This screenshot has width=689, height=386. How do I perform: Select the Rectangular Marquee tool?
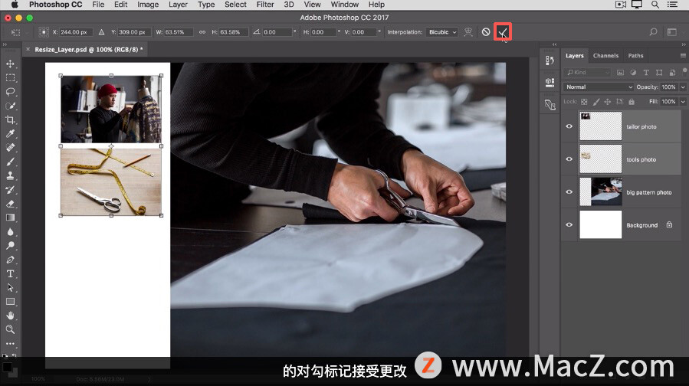click(x=10, y=78)
